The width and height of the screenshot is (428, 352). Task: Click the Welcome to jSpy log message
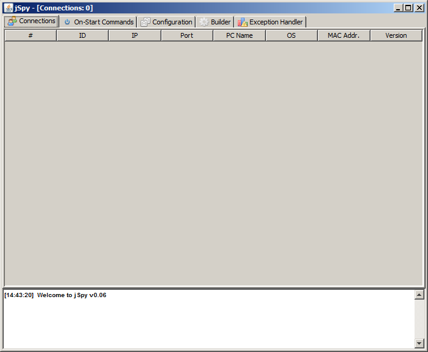coord(72,295)
